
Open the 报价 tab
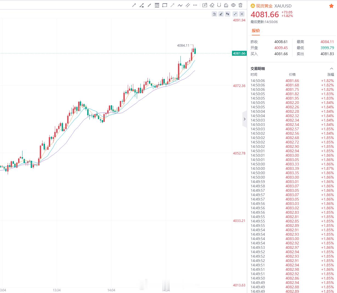click(256, 31)
